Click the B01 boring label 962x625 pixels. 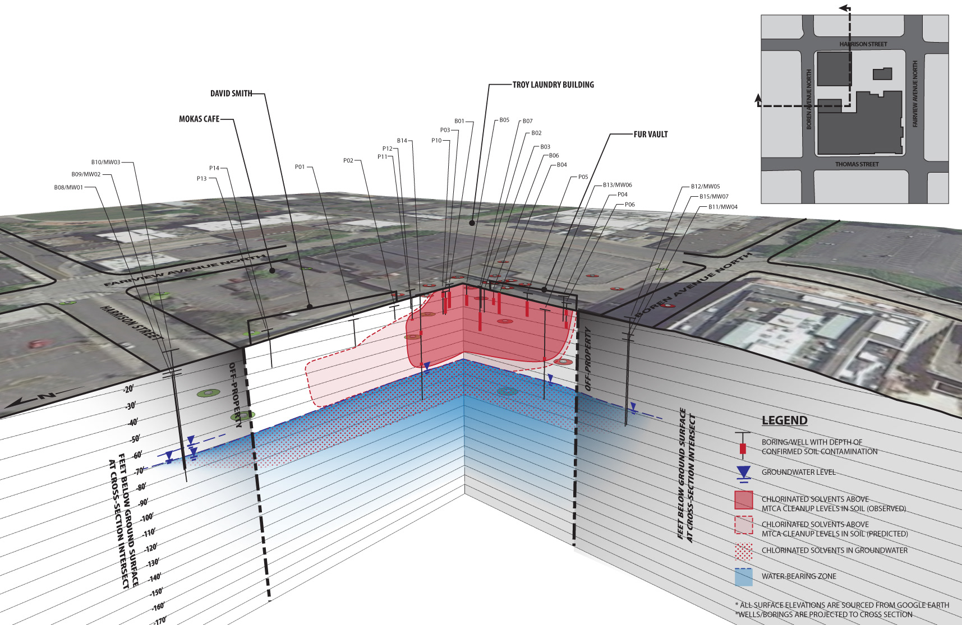click(x=459, y=121)
